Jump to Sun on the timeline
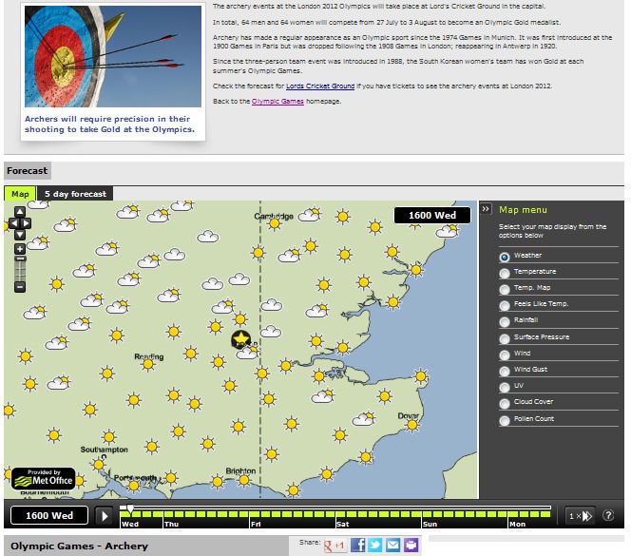Screen dimensions: 631x556 tap(430, 524)
